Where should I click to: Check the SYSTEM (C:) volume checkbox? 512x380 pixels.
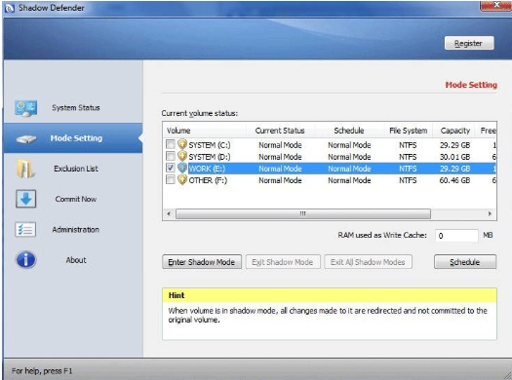tap(170, 144)
